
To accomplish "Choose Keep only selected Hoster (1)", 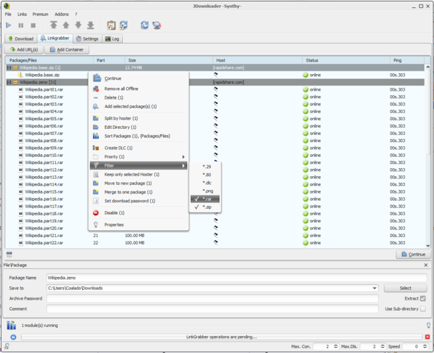I will tap(138, 175).
